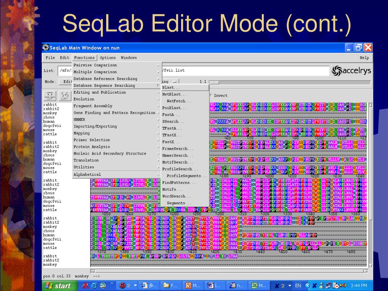Expand the Utilities submenu
This screenshot has width=388, height=291.
[x=117, y=167]
